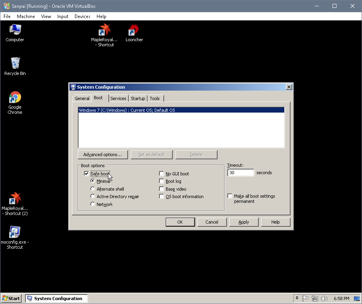The image size is (362, 304).
Task: Open the Input menu
Action: [63, 16]
